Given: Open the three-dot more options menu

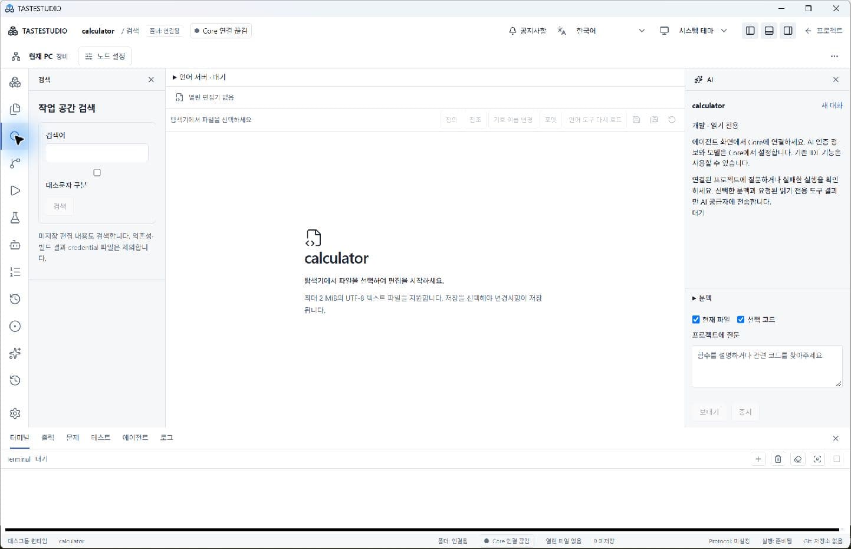Looking at the screenshot, I should tap(834, 57).
